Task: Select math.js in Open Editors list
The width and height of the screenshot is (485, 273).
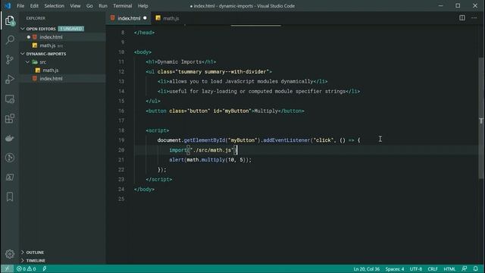Action: coord(63,45)
